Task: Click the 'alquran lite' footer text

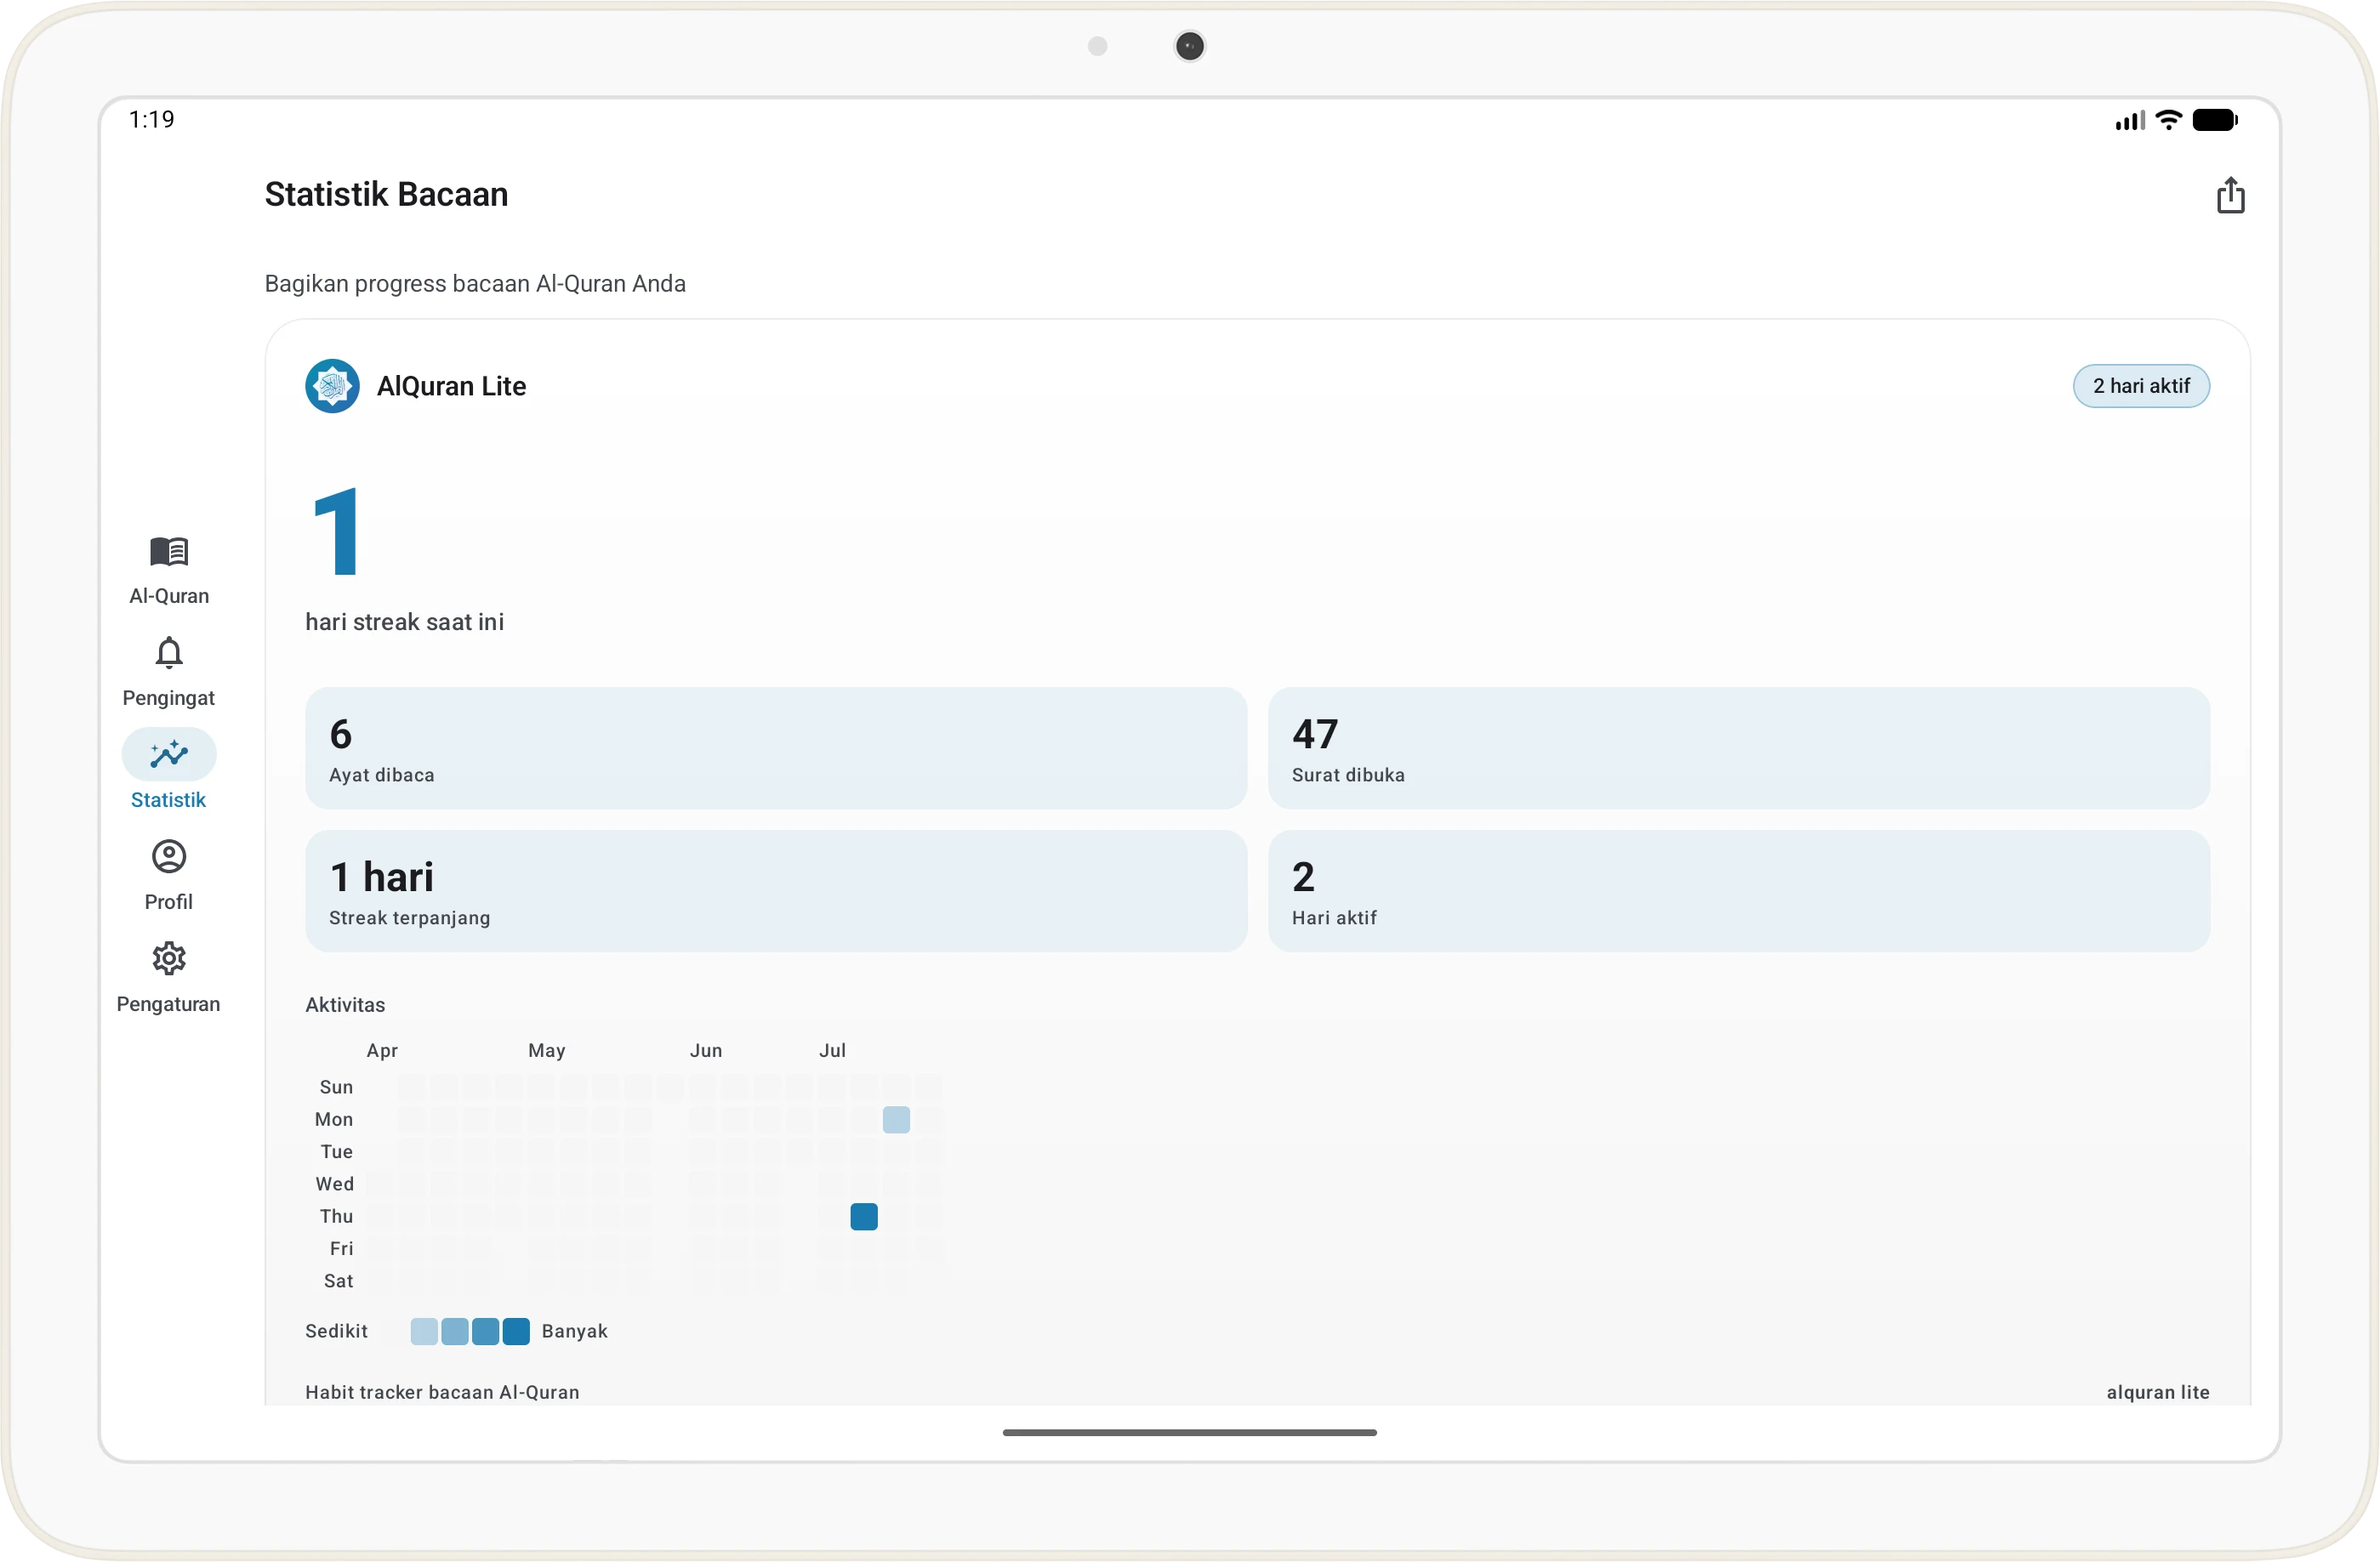Action: pos(2157,1392)
